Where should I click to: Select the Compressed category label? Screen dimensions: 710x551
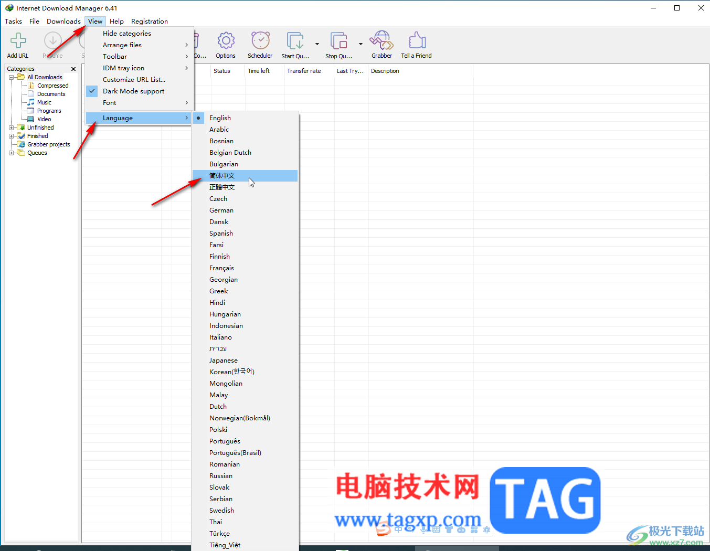pyautogui.click(x=53, y=86)
